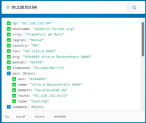Click the magnifier search button
The image size is (146, 123).
click(135, 7)
